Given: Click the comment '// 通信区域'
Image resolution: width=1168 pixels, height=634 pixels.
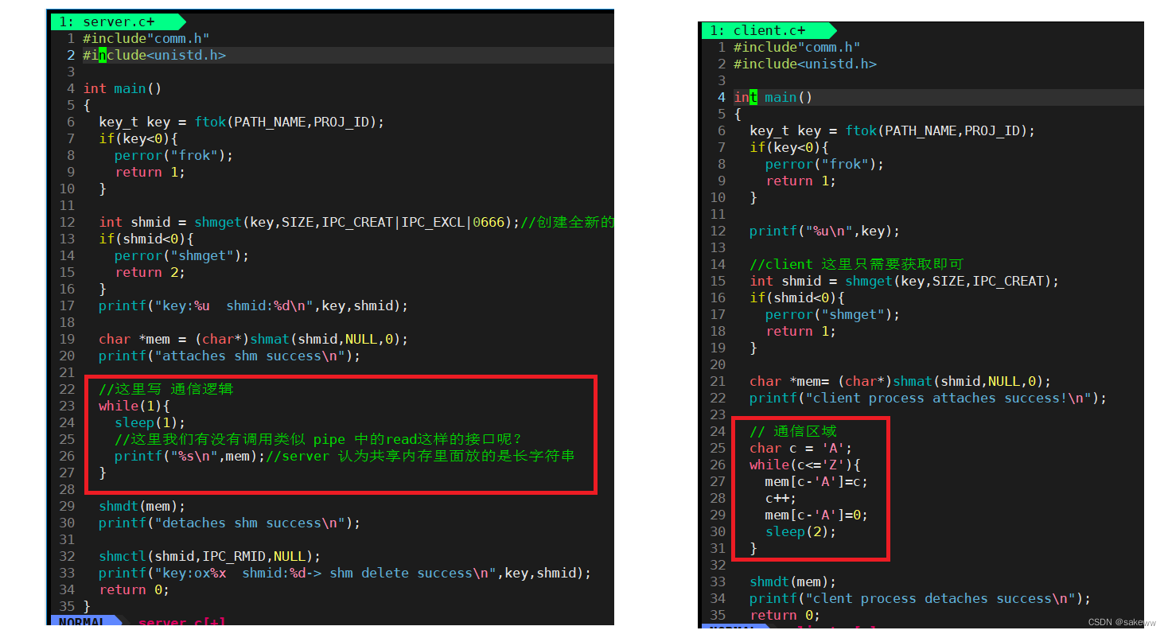Looking at the screenshot, I should click(793, 431).
